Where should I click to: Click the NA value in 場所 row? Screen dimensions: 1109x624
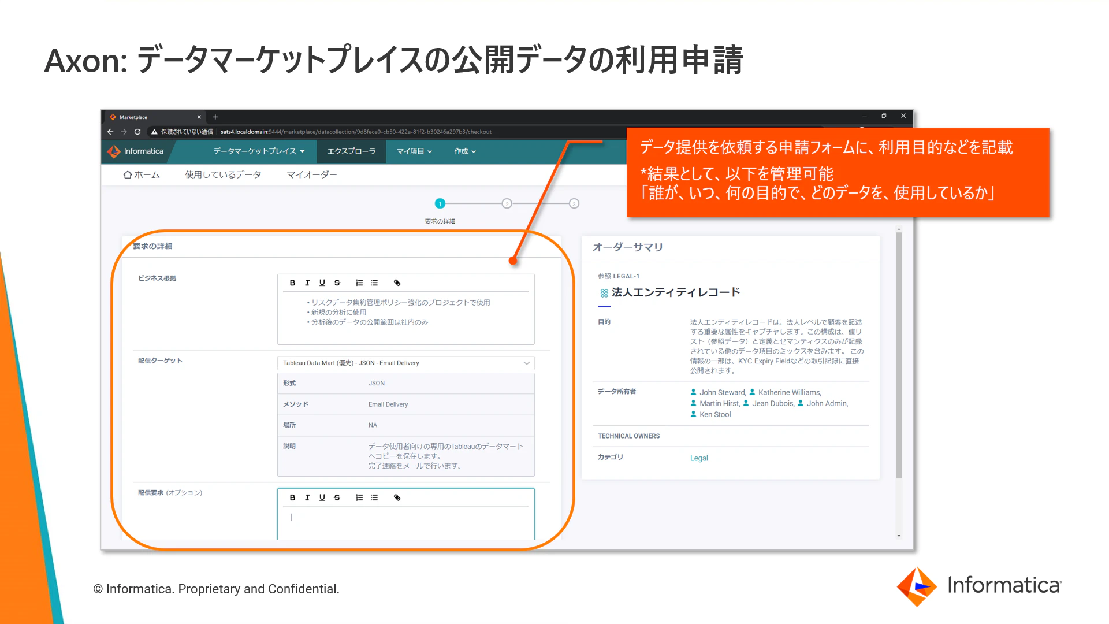tap(373, 425)
